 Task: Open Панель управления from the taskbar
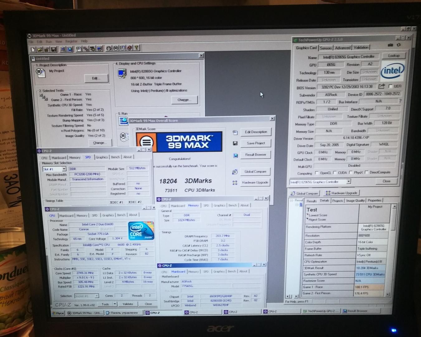(124, 313)
